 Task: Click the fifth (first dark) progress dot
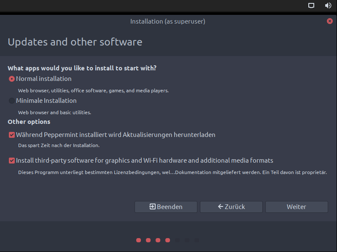[177, 240]
